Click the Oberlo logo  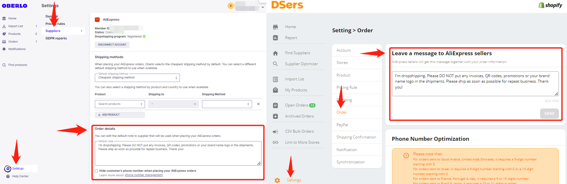(15, 6)
